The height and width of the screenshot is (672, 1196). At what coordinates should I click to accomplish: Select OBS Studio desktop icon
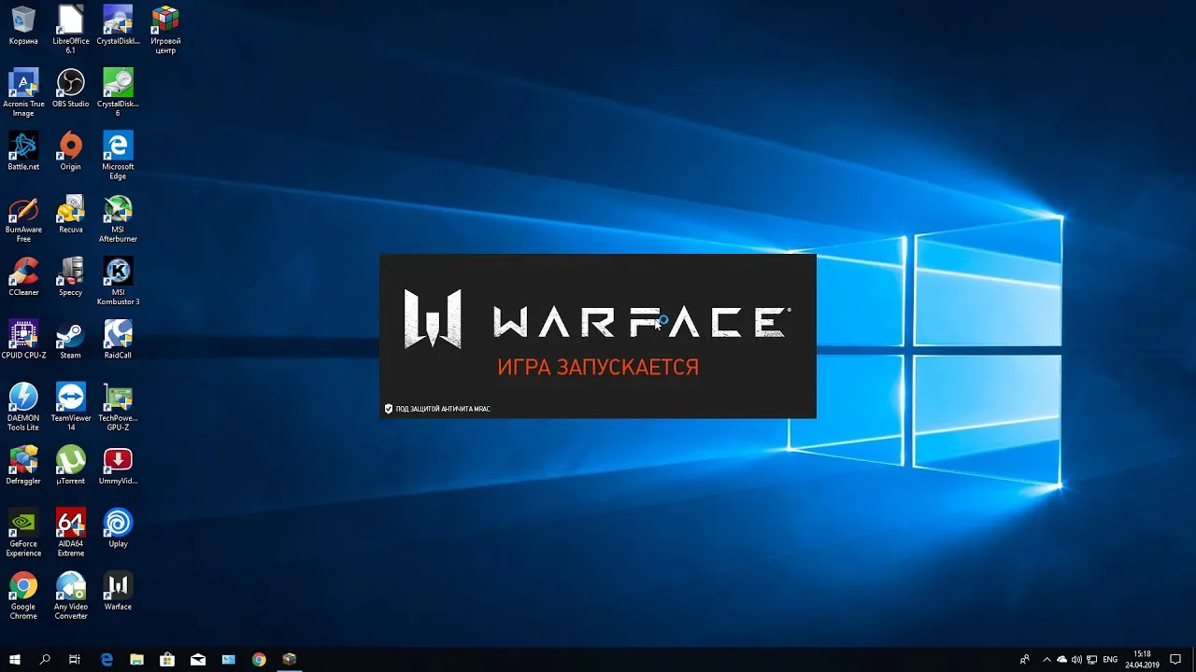(x=70, y=89)
